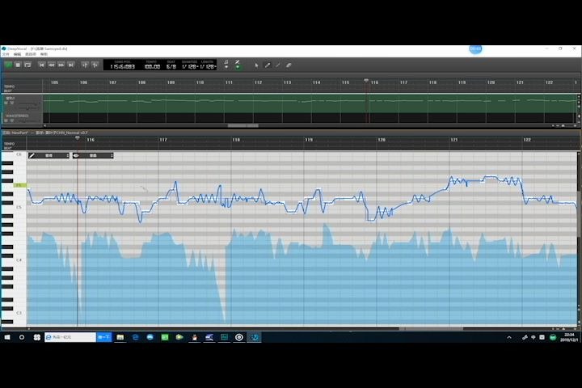Open the QUANTIZE 1/128 dropdown
Viewport: 582px width, 388px height.
(190, 67)
